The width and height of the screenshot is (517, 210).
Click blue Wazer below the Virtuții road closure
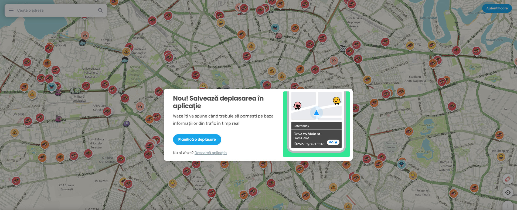(82, 42)
